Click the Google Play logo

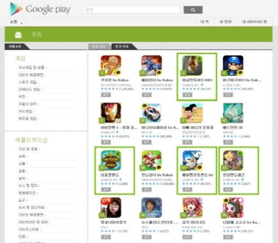tap(40, 9)
